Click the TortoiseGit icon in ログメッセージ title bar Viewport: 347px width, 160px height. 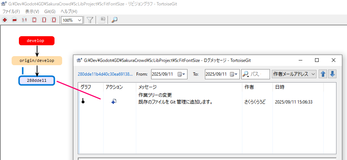click(x=78, y=60)
